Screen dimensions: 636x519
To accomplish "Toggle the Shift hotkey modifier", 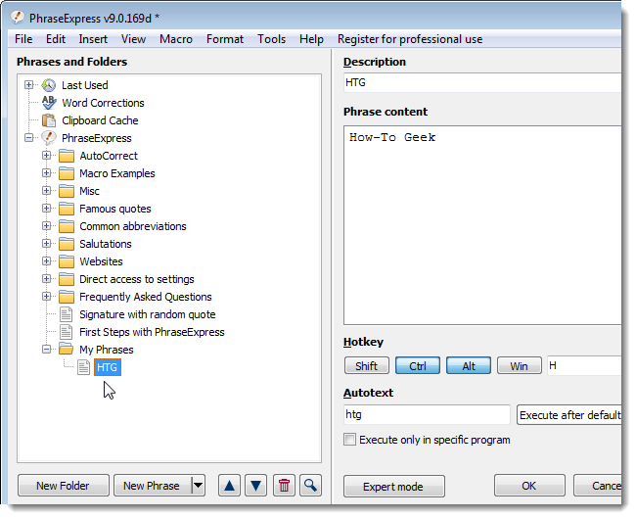I will [x=367, y=365].
